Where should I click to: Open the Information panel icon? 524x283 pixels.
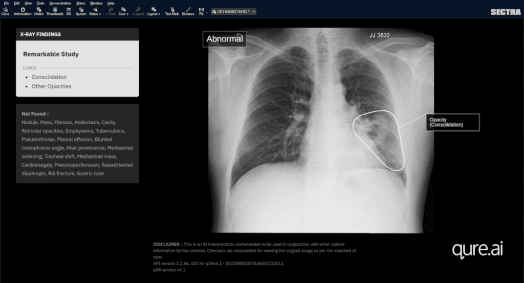click(23, 12)
